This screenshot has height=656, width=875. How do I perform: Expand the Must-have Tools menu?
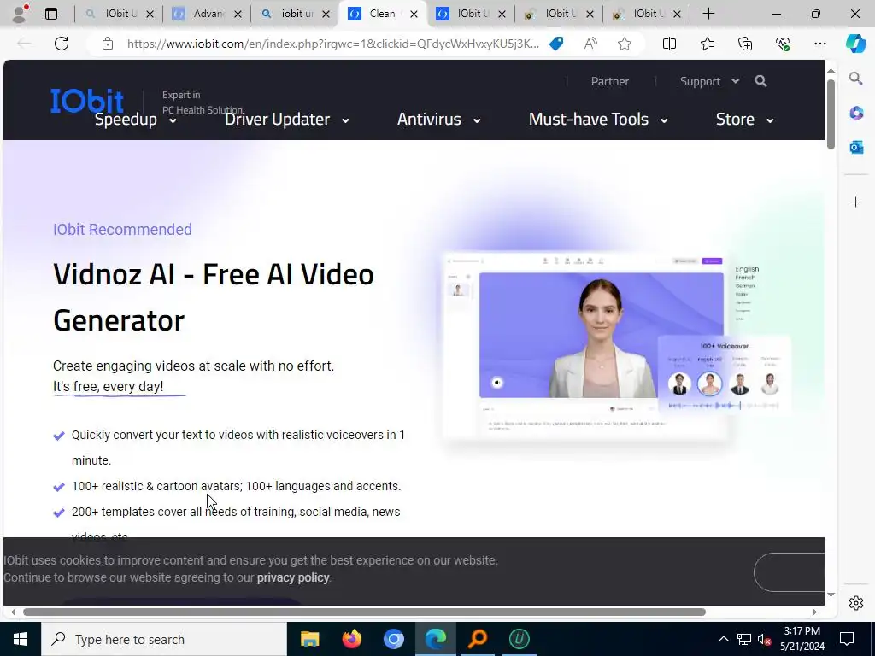point(598,120)
